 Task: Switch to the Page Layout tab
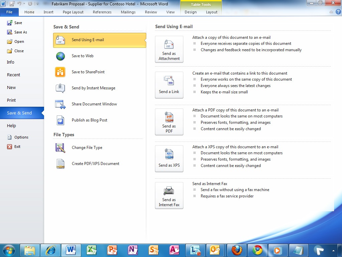pyautogui.click(x=73, y=12)
